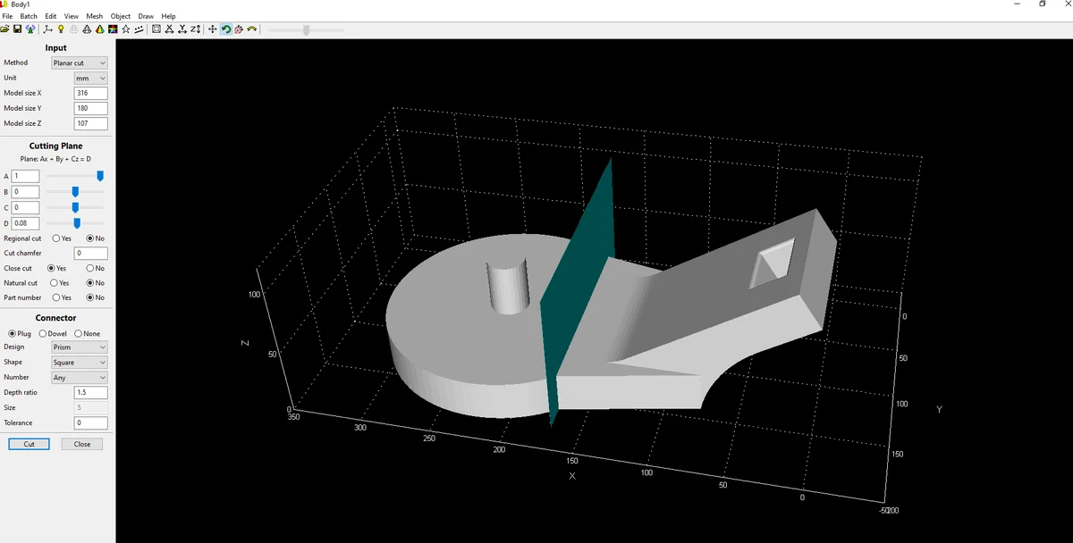Click the Model size X field
Image resolution: width=1073 pixels, height=543 pixels.
[91, 93]
